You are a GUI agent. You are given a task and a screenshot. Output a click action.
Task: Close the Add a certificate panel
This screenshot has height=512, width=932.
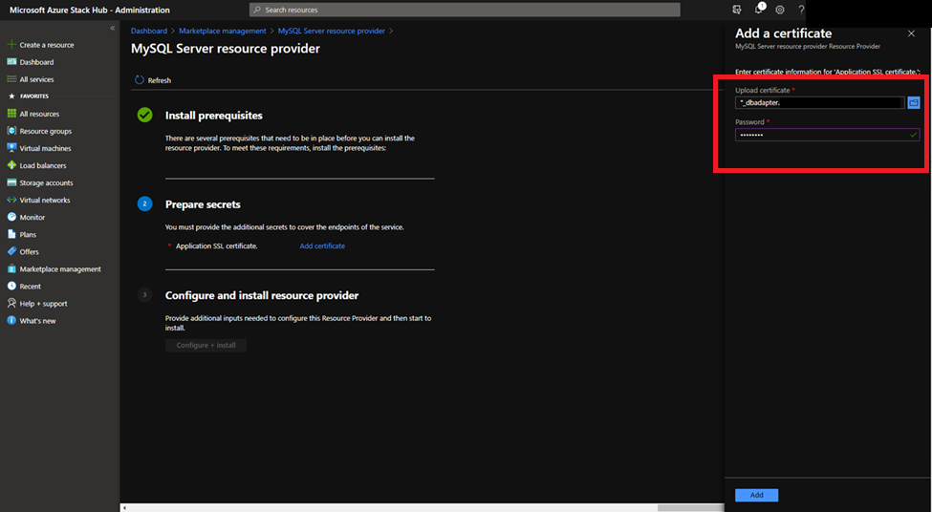tap(911, 33)
